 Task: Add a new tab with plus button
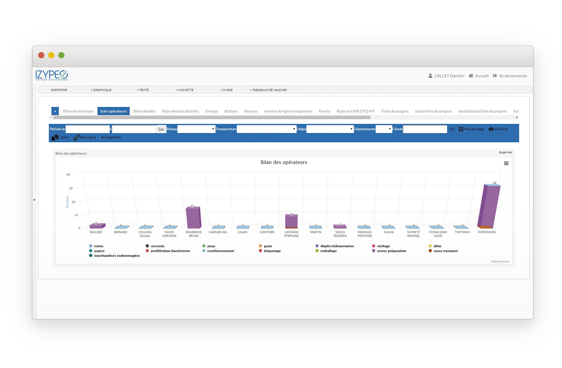click(x=55, y=111)
